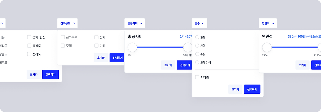Enable the 전라도 checkbox

pyautogui.click(x=29, y=54)
